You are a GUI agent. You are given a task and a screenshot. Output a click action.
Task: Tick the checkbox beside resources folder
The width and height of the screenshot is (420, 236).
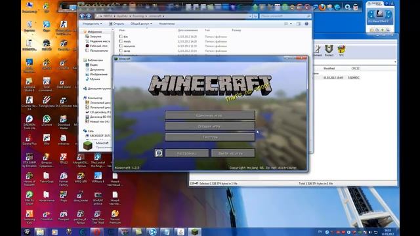[121, 46]
